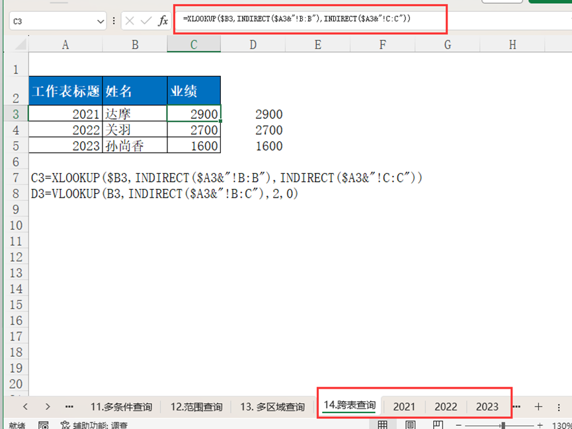572x429 pixels.
Task: Select cell containing 孙尚香
Action: click(135, 146)
